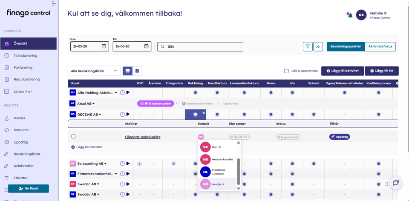Switch to calendar view icon

pyautogui.click(x=137, y=71)
